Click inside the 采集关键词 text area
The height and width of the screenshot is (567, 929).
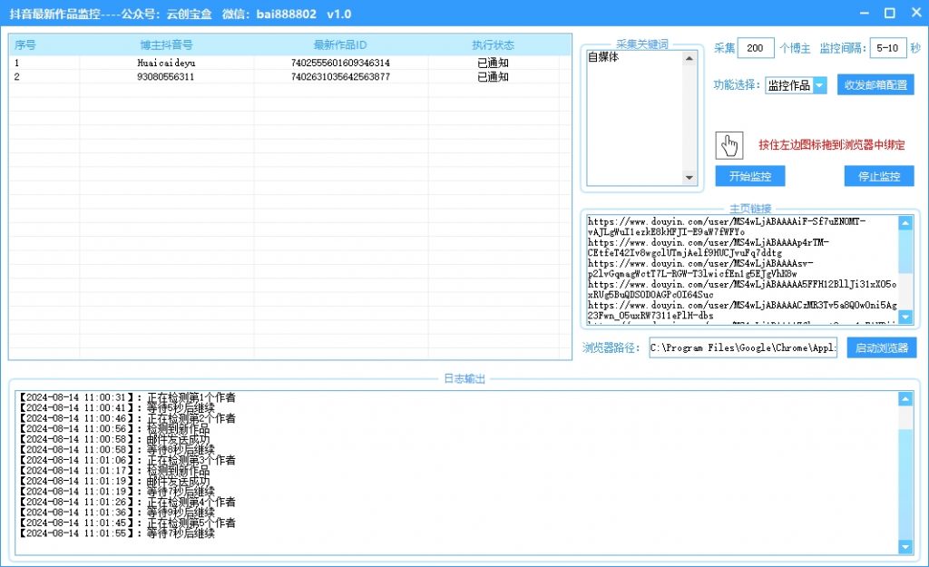(633, 118)
